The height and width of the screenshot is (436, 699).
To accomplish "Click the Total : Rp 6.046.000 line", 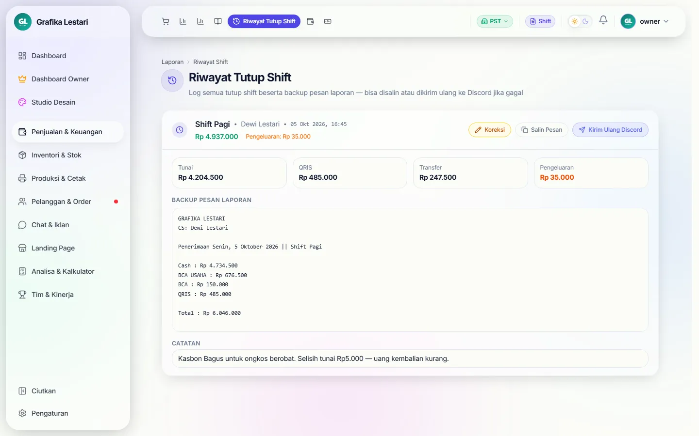I will point(209,313).
